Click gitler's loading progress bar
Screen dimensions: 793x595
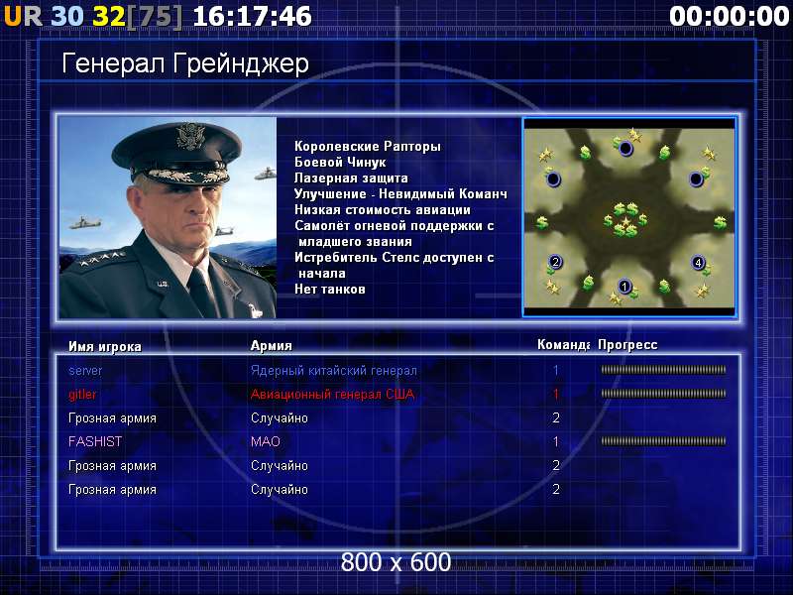[x=663, y=394]
